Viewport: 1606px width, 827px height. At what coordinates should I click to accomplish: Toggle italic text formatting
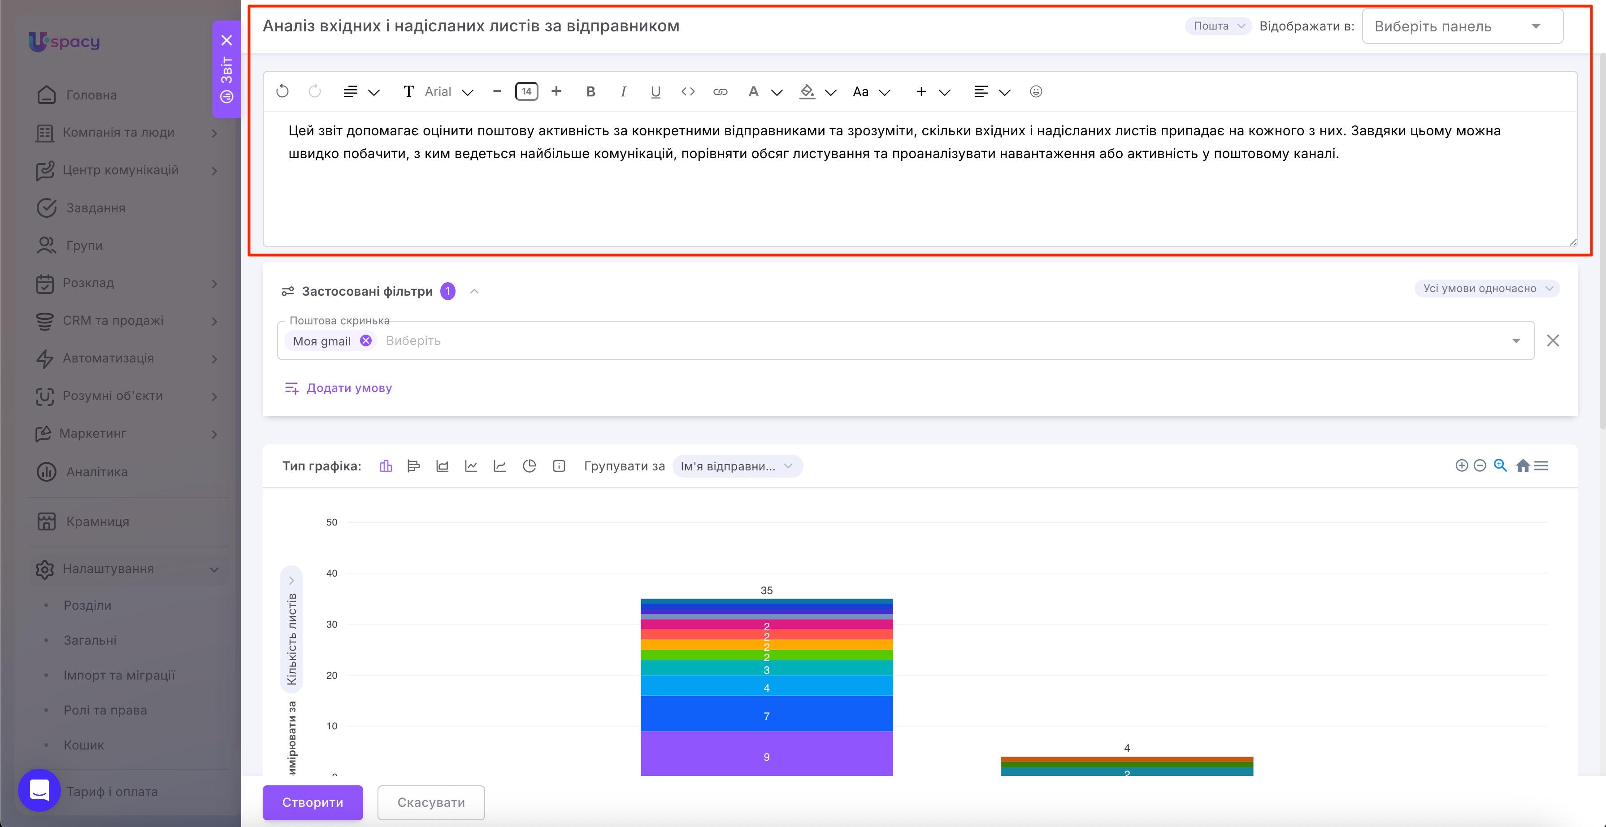click(x=623, y=91)
